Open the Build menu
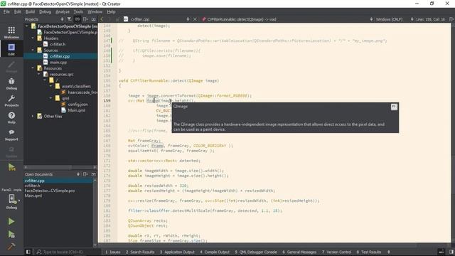Viewport: 455px width, 256px height. [x=30, y=11]
